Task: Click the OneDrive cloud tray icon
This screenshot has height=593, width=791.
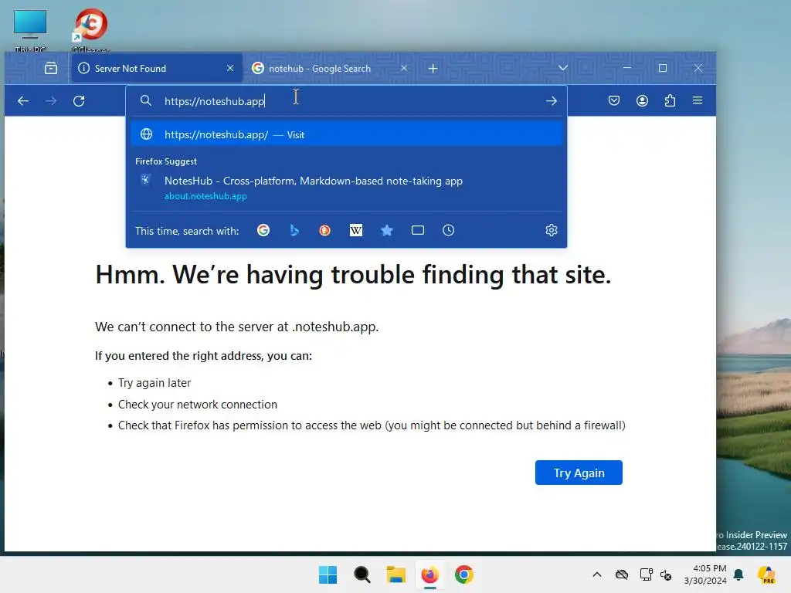Action: (622, 574)
